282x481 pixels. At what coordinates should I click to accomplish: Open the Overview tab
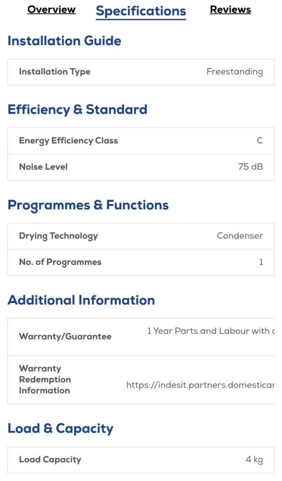pyautogui.click(x=52, y=10)
